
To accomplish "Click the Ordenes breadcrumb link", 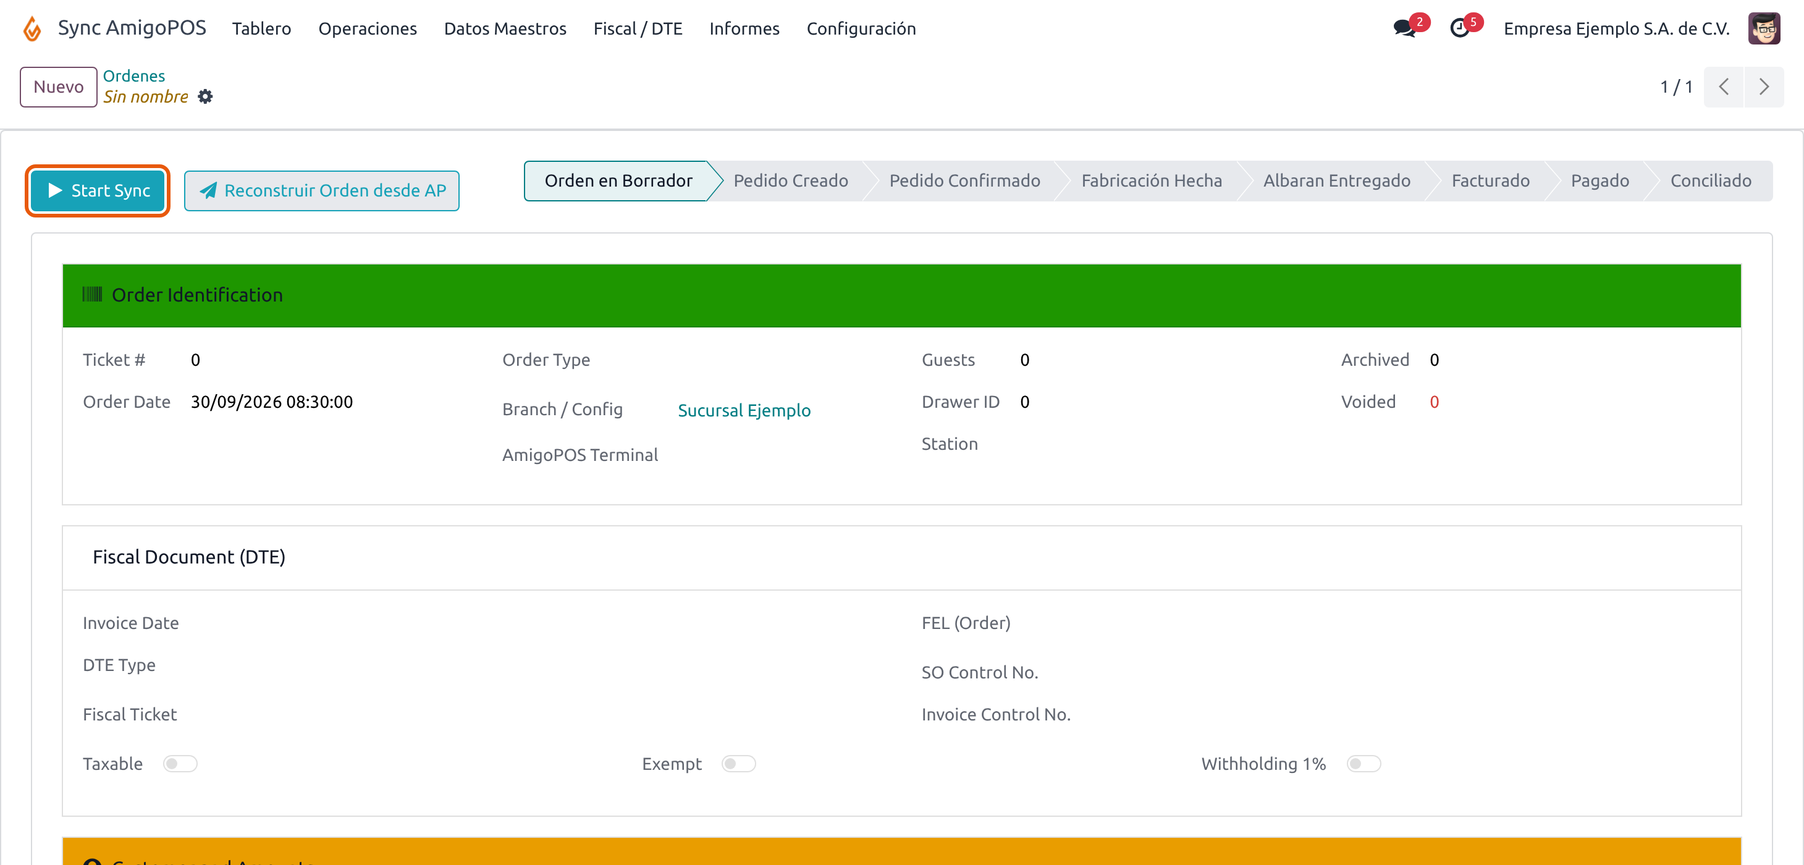I will [x=134, y=75].
